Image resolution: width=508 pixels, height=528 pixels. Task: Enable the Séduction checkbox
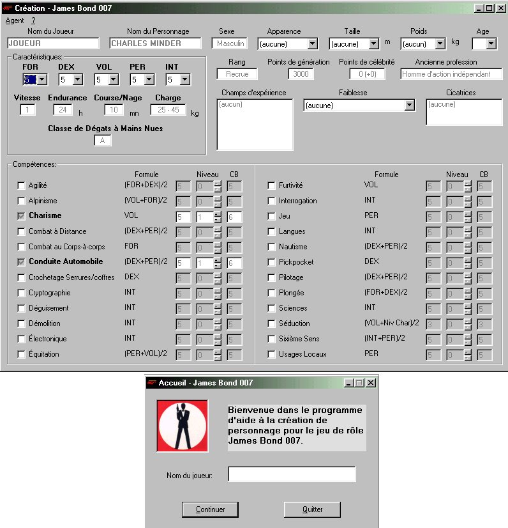pos(271,323)
